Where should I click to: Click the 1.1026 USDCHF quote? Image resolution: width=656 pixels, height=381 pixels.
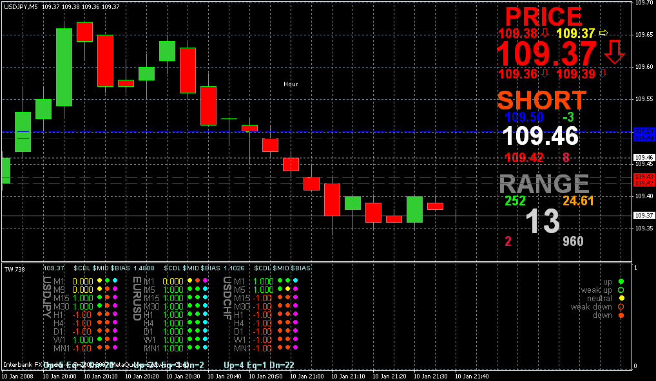click(235, 268)
